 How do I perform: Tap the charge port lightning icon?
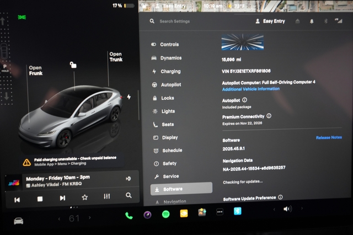(129, 97)
